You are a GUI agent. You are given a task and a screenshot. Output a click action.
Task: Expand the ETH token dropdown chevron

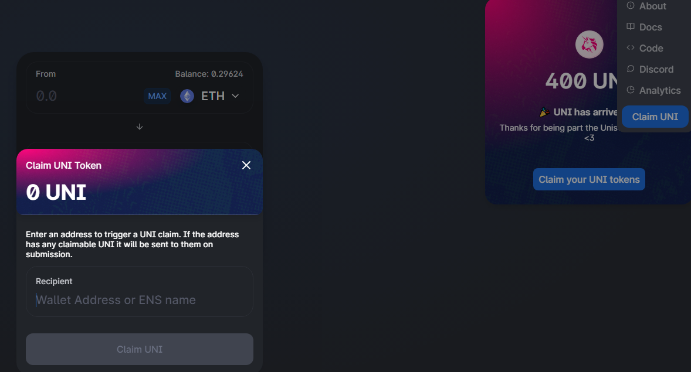pyautogui.click(x=235, y=96)
